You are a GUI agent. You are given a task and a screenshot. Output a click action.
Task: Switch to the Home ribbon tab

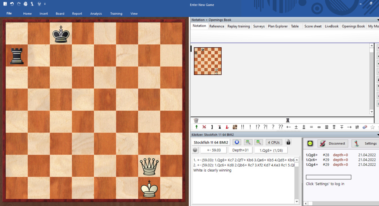point(27,14)
